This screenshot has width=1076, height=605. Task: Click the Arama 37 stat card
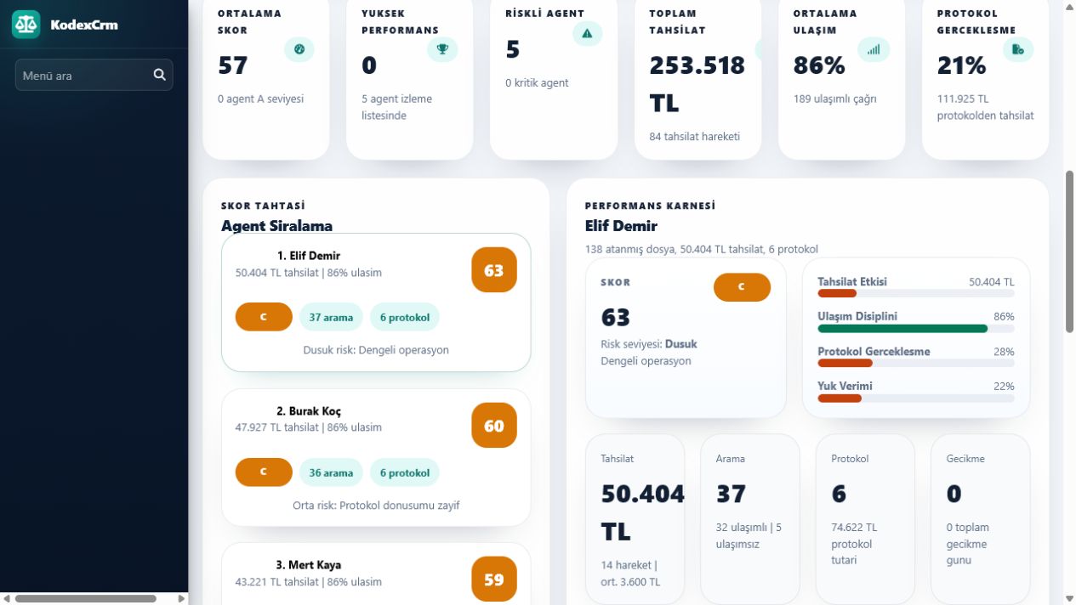[750, 519]
